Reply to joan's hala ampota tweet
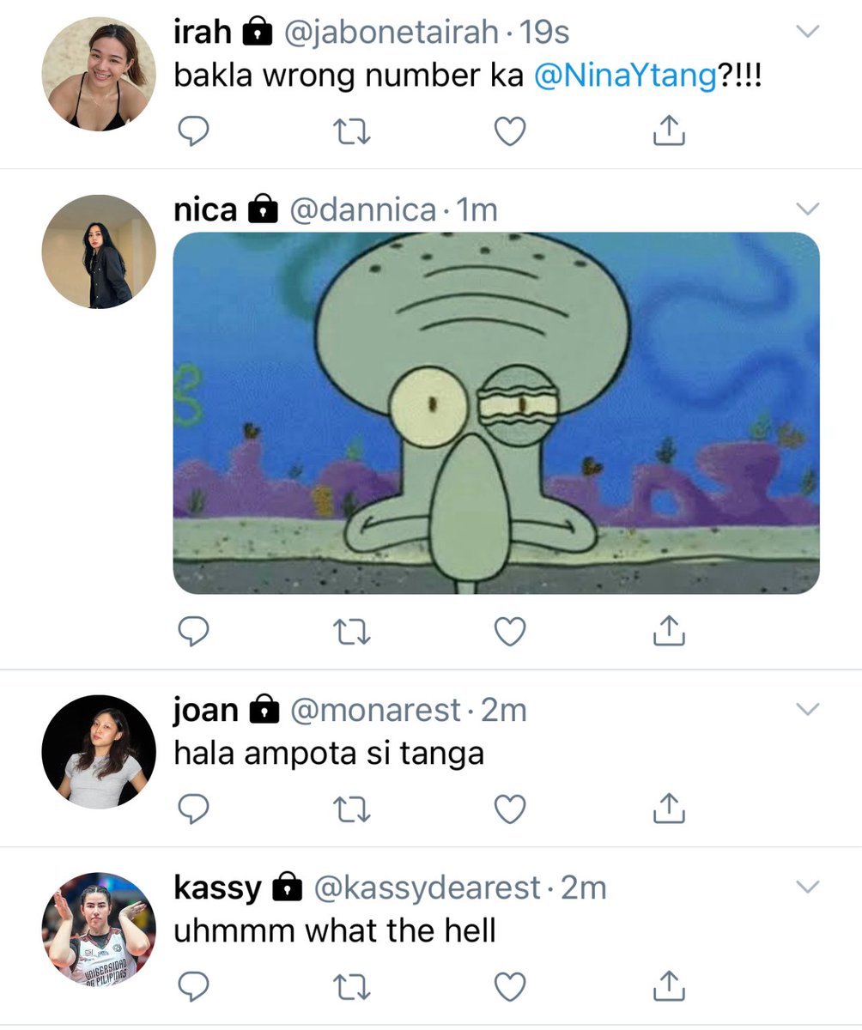Screen dimensions: 862x1030 point(193,809)
